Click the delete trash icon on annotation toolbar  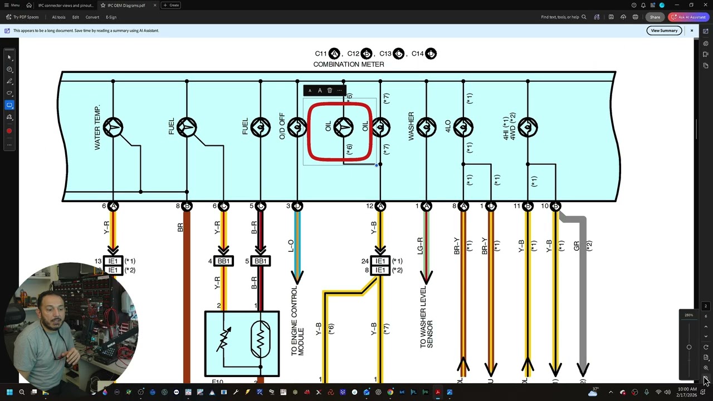(x=329, y=90)
